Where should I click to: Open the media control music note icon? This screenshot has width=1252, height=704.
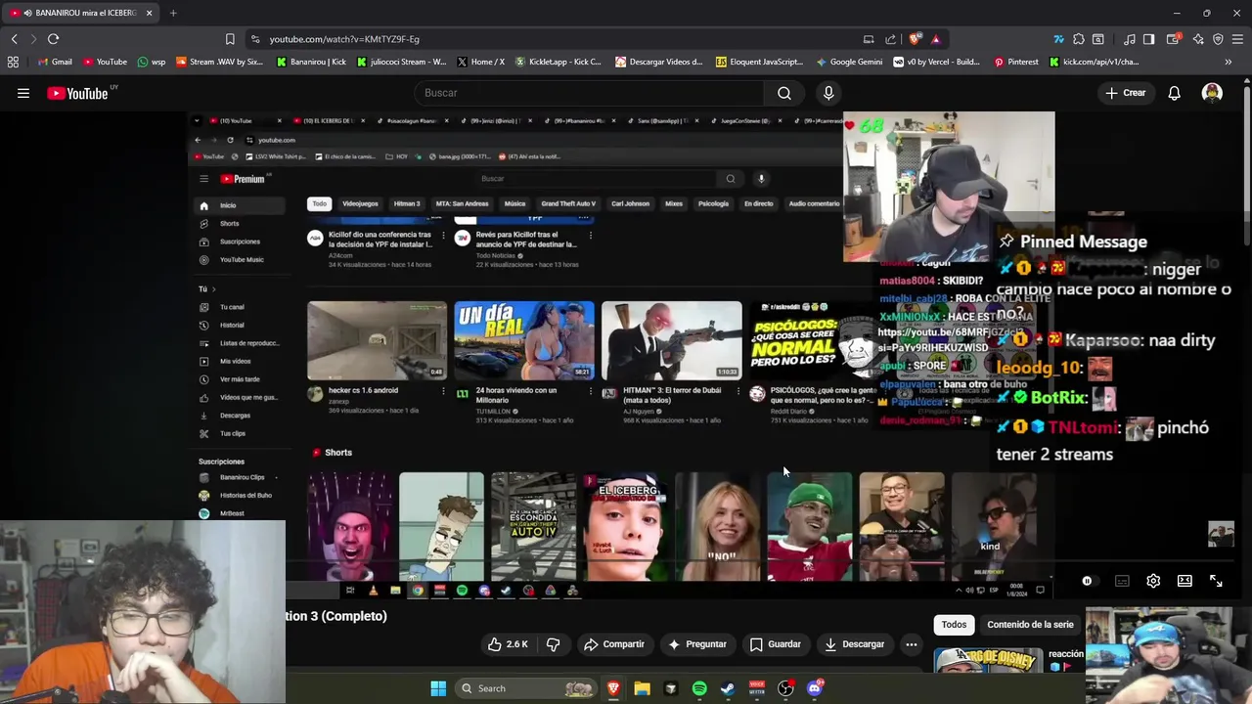pos(1130,39)
